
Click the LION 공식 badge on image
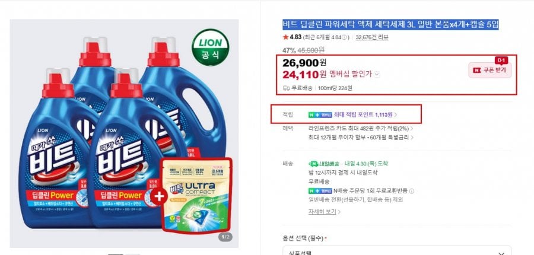click(x=208, y=49)
